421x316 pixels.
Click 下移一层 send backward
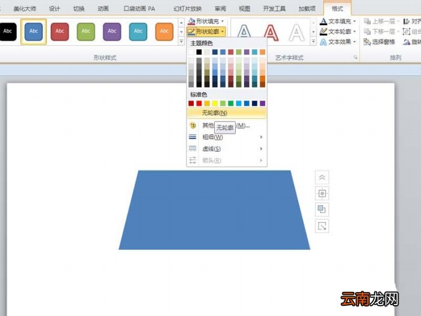[x=381, y=31]
